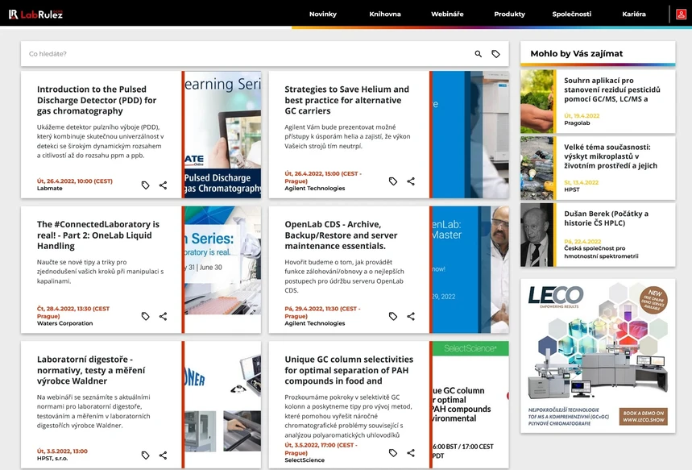Open 'Laboratorní digestoře - normativy' title
The width and height of the screenshot is (692, 470).
pos(91,370)
